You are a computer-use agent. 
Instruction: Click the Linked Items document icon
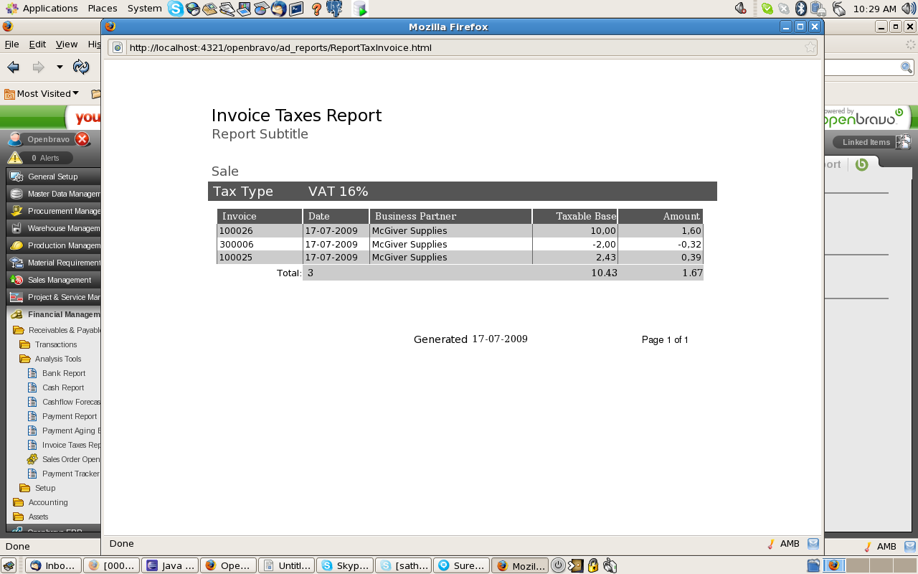903,142
